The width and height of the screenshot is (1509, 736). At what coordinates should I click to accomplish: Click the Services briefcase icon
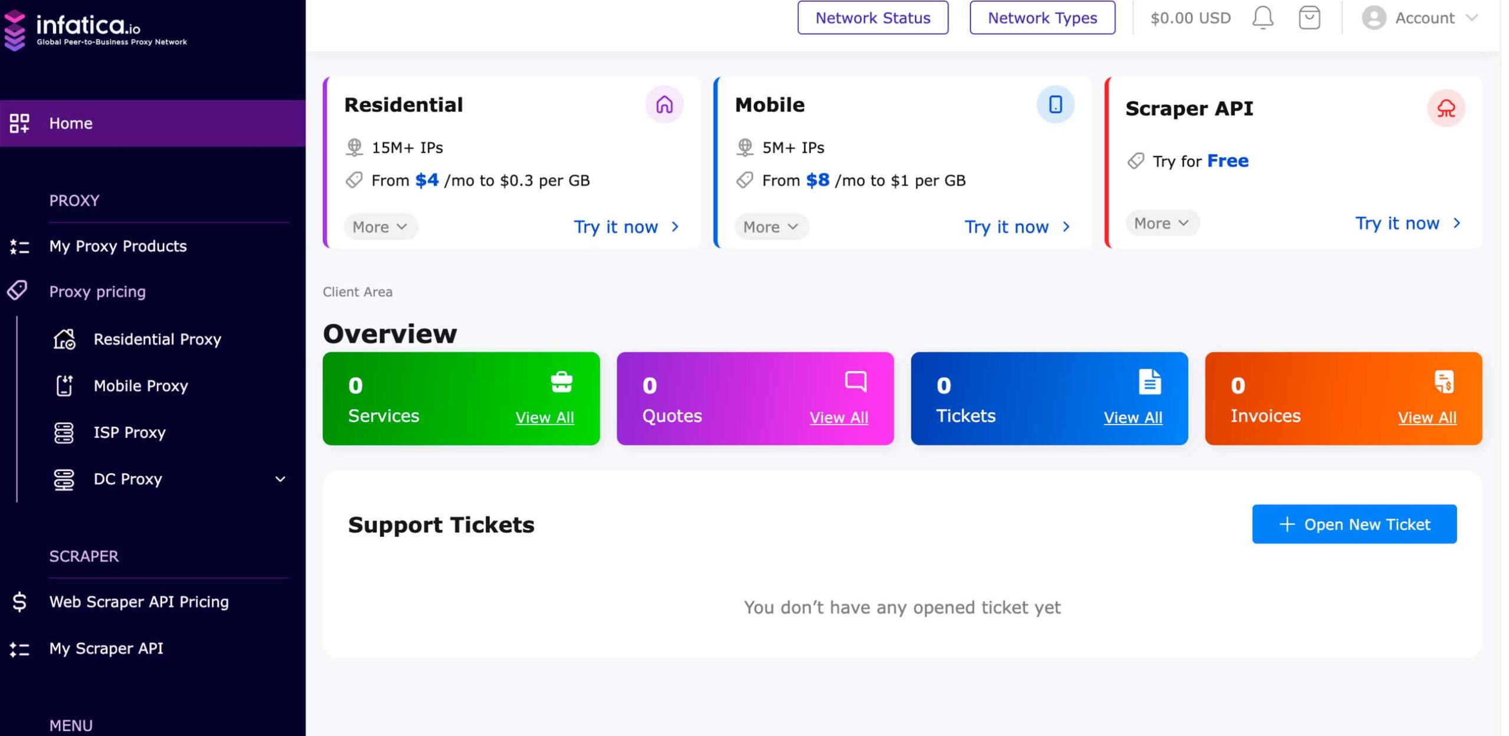pyautogui.click(x=561, y=382)
